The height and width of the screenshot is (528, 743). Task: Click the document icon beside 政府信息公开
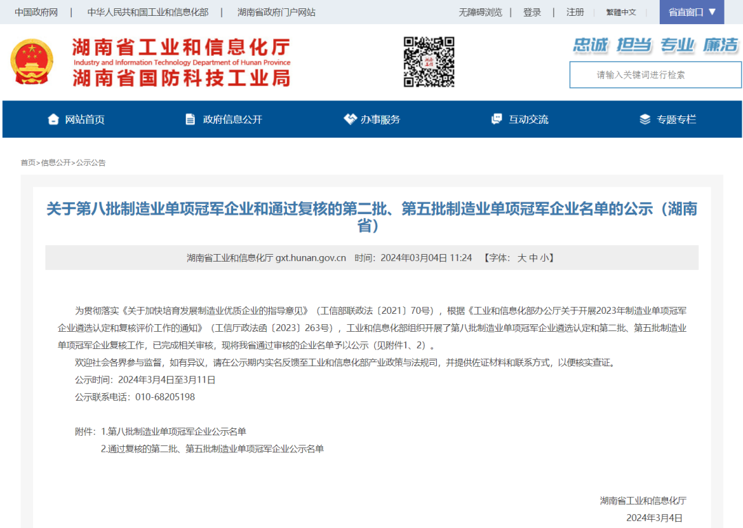191,119
